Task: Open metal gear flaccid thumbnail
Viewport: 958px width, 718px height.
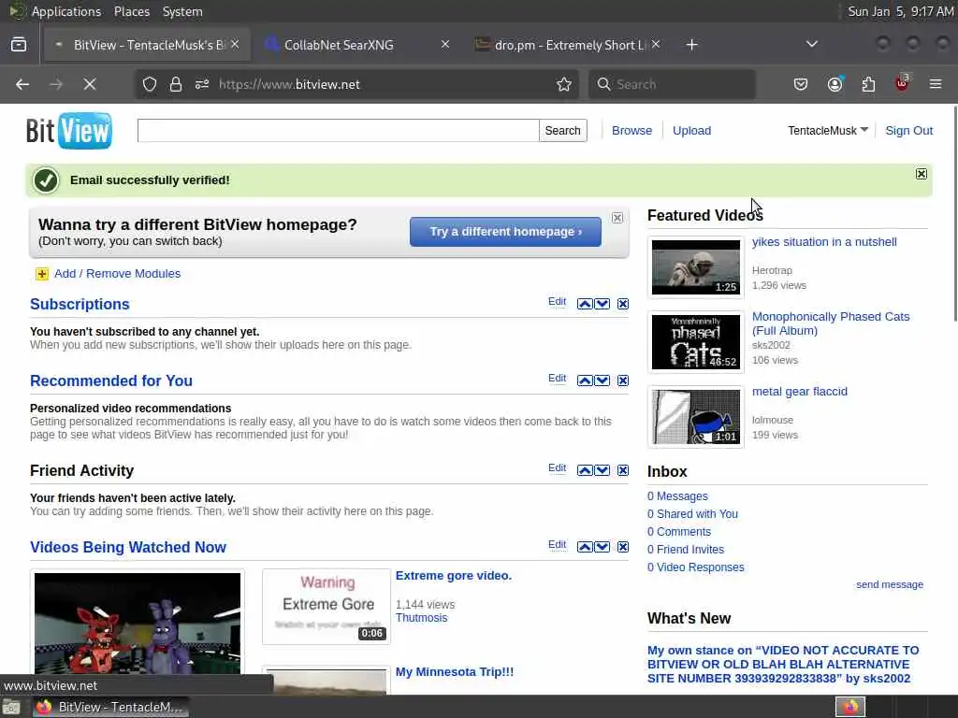Action: coord(695,417)
